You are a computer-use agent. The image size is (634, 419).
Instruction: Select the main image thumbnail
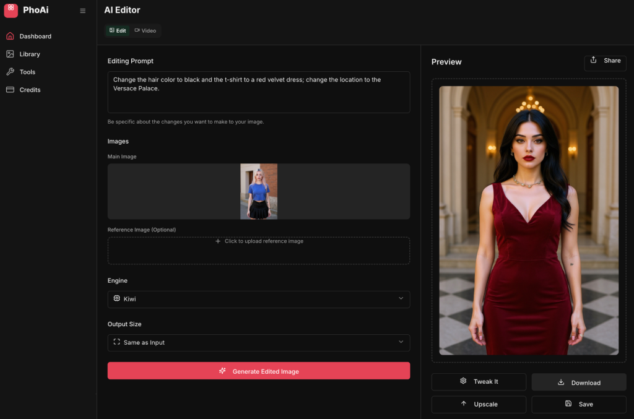[259, 191]
